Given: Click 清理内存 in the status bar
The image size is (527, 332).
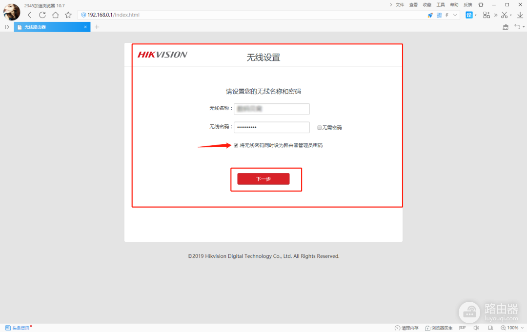Looking at the screenshot, I should (406, 328).
